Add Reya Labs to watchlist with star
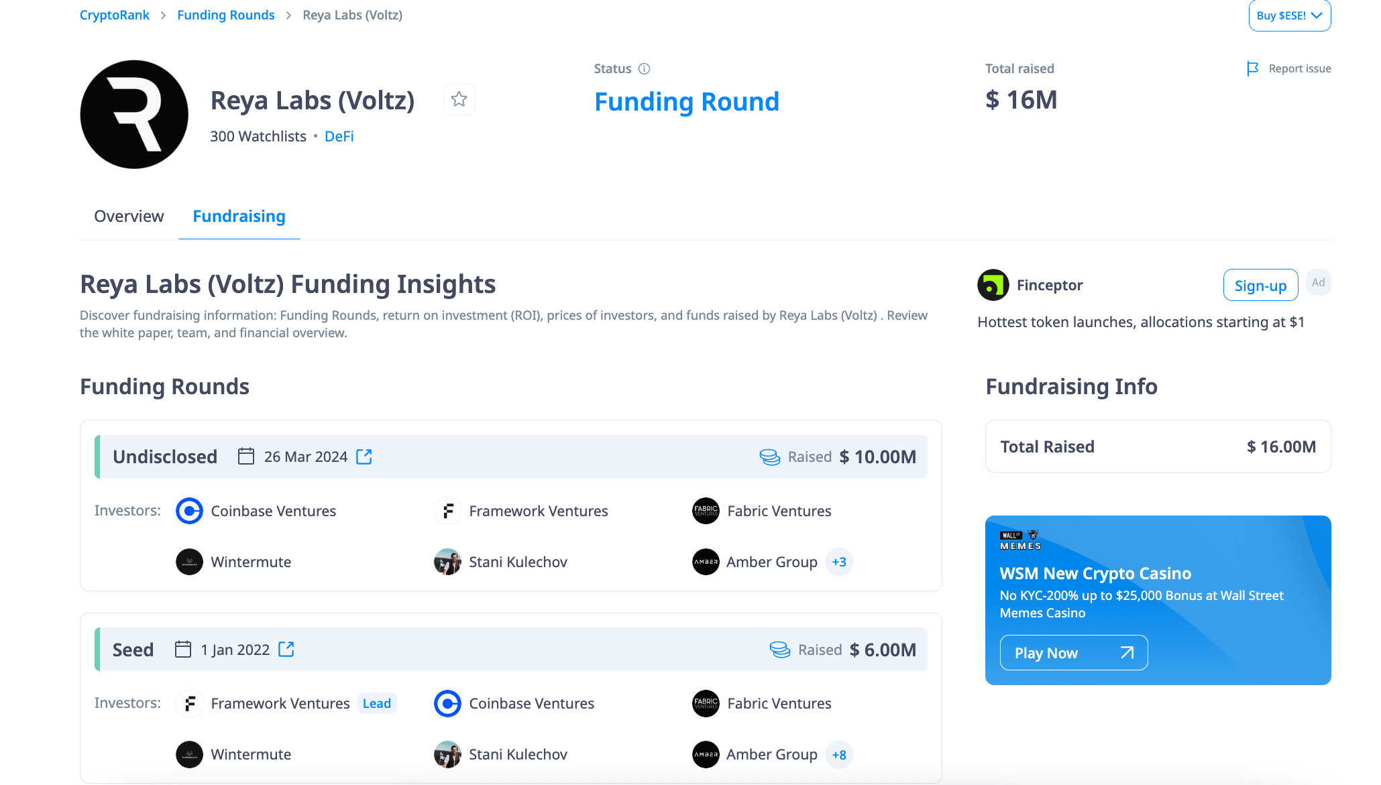The height and width of the screenshot is (785, 1381). tap(459, 99)
